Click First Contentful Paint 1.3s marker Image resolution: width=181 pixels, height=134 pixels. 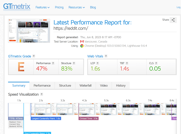(x=37, y=133)
